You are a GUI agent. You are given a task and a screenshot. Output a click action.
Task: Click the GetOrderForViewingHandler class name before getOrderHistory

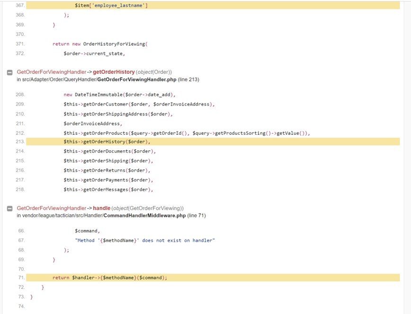[51, 72]
